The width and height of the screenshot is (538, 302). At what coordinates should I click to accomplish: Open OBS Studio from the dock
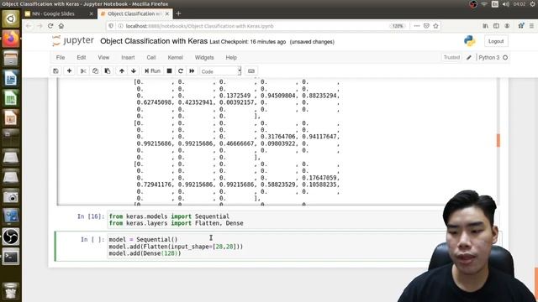[11, 237]
